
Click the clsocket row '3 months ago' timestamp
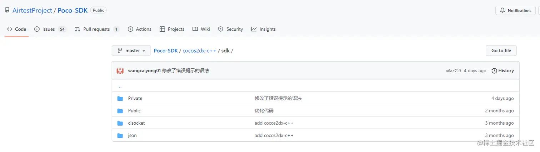coord(499,123)
